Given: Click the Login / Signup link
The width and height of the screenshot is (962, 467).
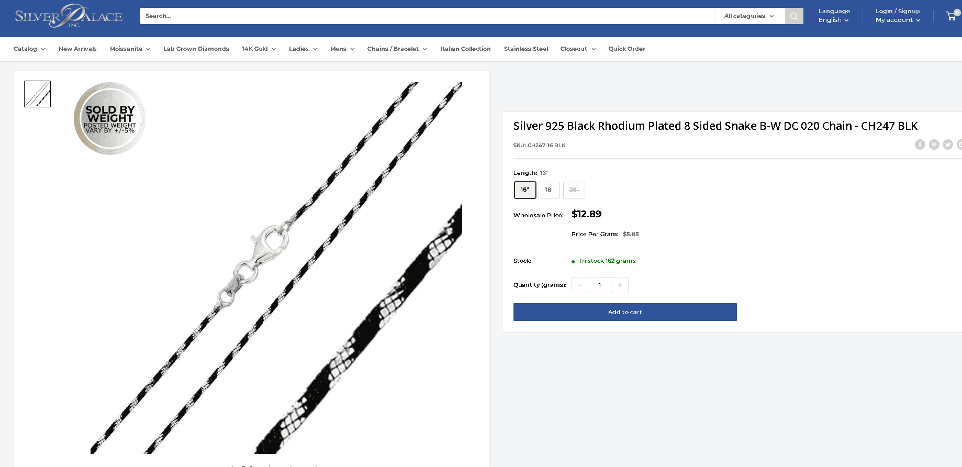Looking at the screenshot, I should 897,10.
